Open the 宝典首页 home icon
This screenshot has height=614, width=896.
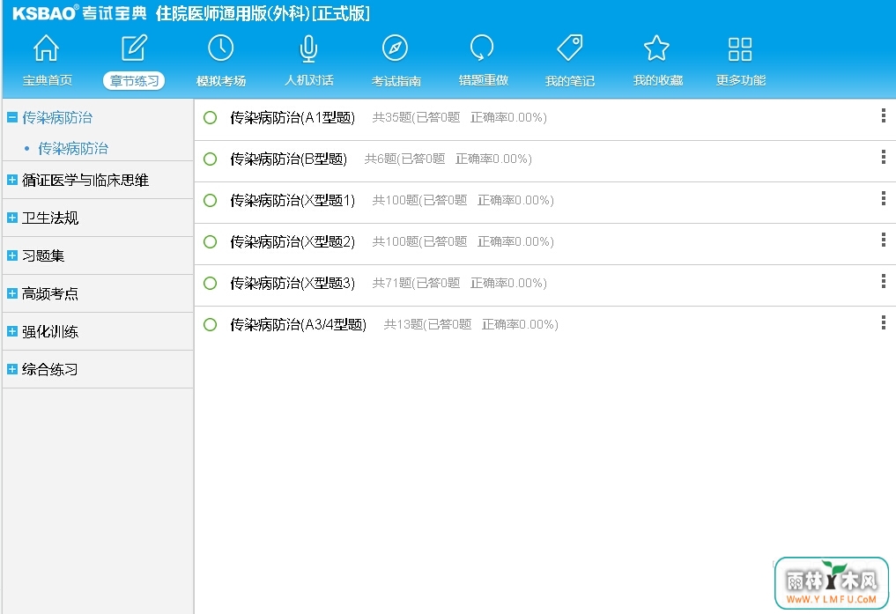47,48
